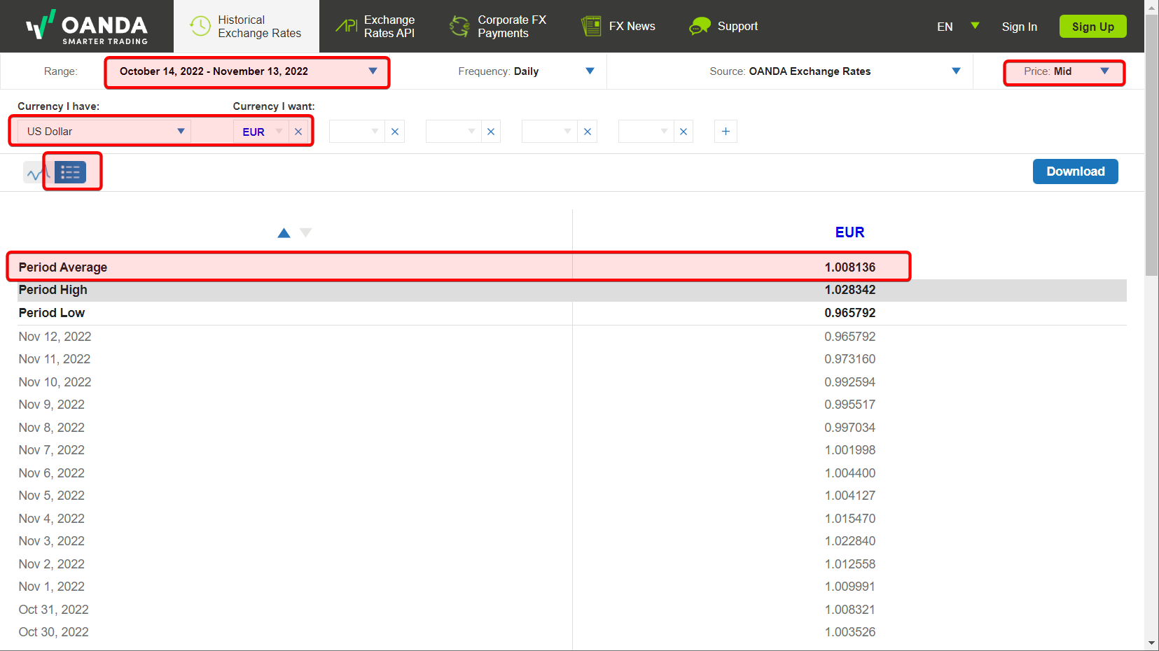Image resolution: width=1159 pixels, height=651 pixels.
Task: Open the Frequency Daily dropdown
Action: click(526, 71)
